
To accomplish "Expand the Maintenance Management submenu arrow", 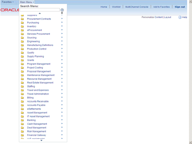I will (x=62, y=75).
